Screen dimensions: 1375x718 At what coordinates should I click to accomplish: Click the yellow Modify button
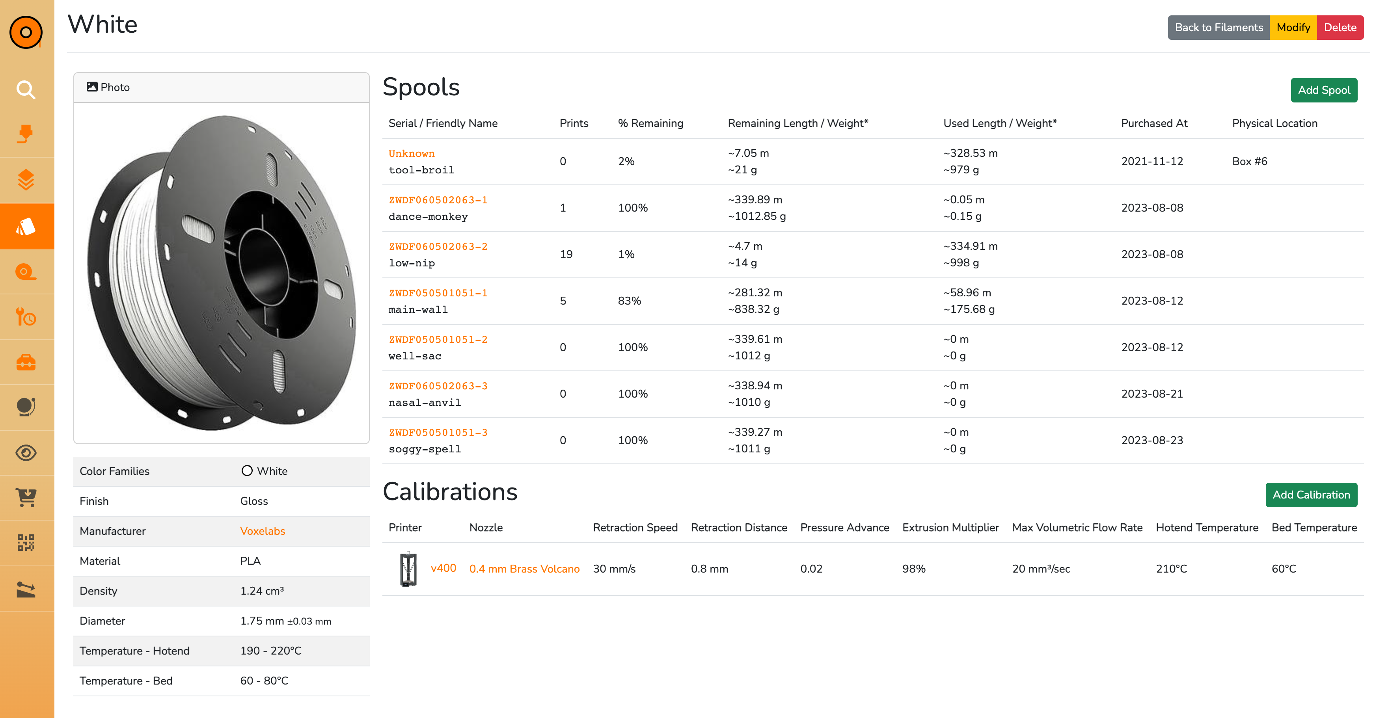point(1293,28)
